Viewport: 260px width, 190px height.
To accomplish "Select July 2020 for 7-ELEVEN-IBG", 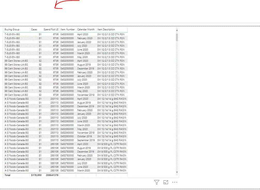I will tap(82, 46).
